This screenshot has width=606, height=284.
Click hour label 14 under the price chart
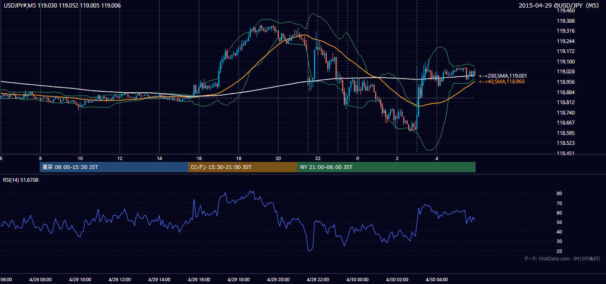[160, 159]
